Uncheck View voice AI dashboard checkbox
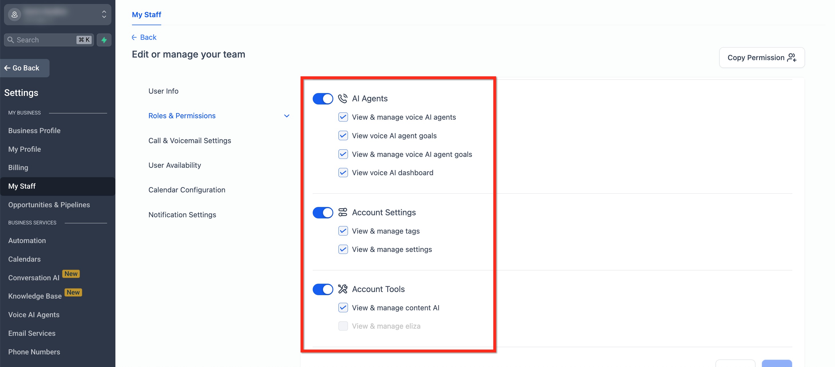Viewport: 835px width, 367px height. pos(343,173)
